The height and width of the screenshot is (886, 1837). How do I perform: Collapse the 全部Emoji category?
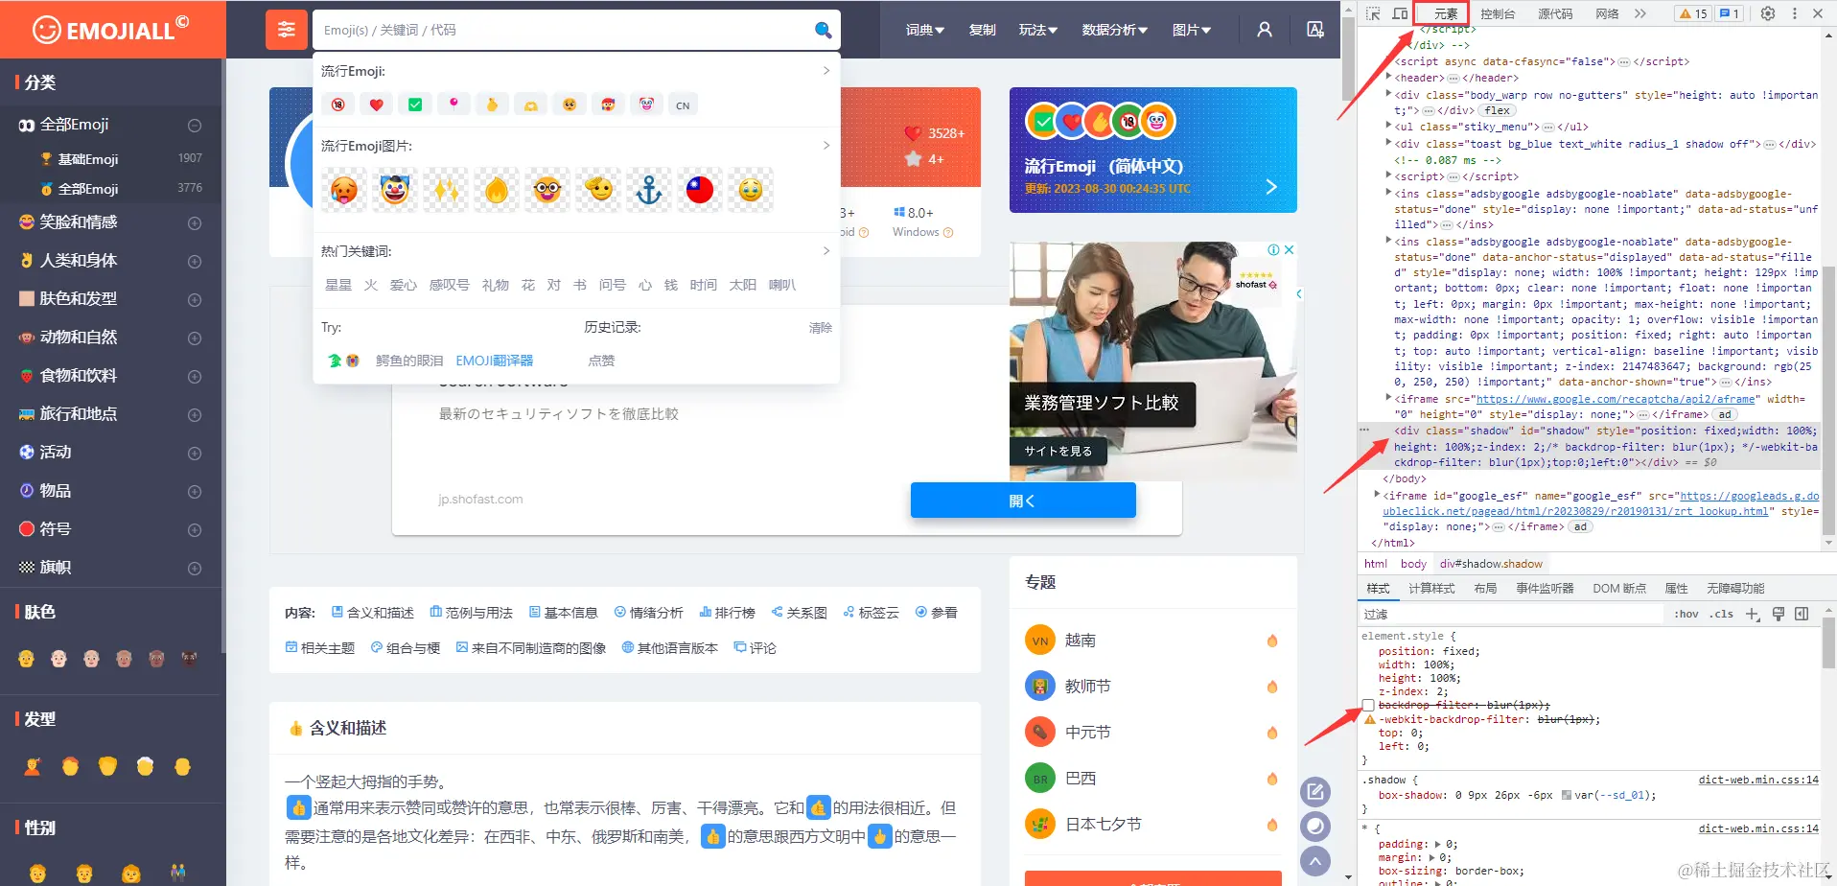coord(195,126)
